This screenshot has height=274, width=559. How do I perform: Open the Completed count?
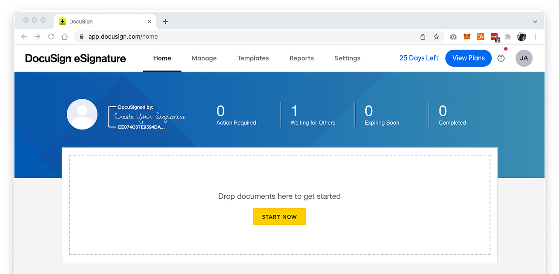click(x=452, y=115)
